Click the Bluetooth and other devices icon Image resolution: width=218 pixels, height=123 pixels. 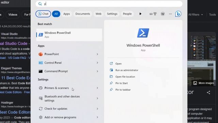41,98
